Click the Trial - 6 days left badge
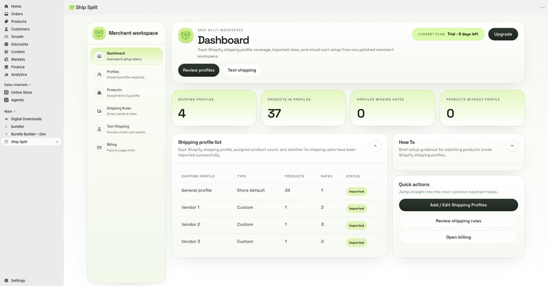 [448, 34]
